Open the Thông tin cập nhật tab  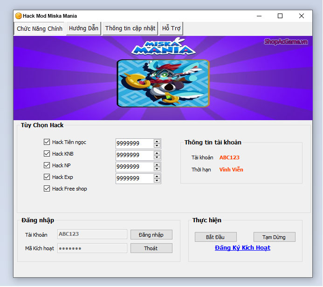tap(130, 28)
